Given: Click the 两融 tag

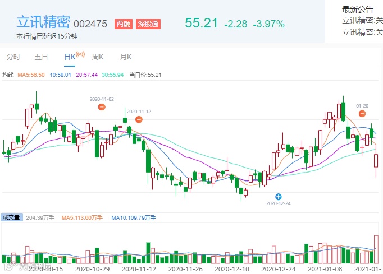Looking at the screenshot, I should [124, 24].
